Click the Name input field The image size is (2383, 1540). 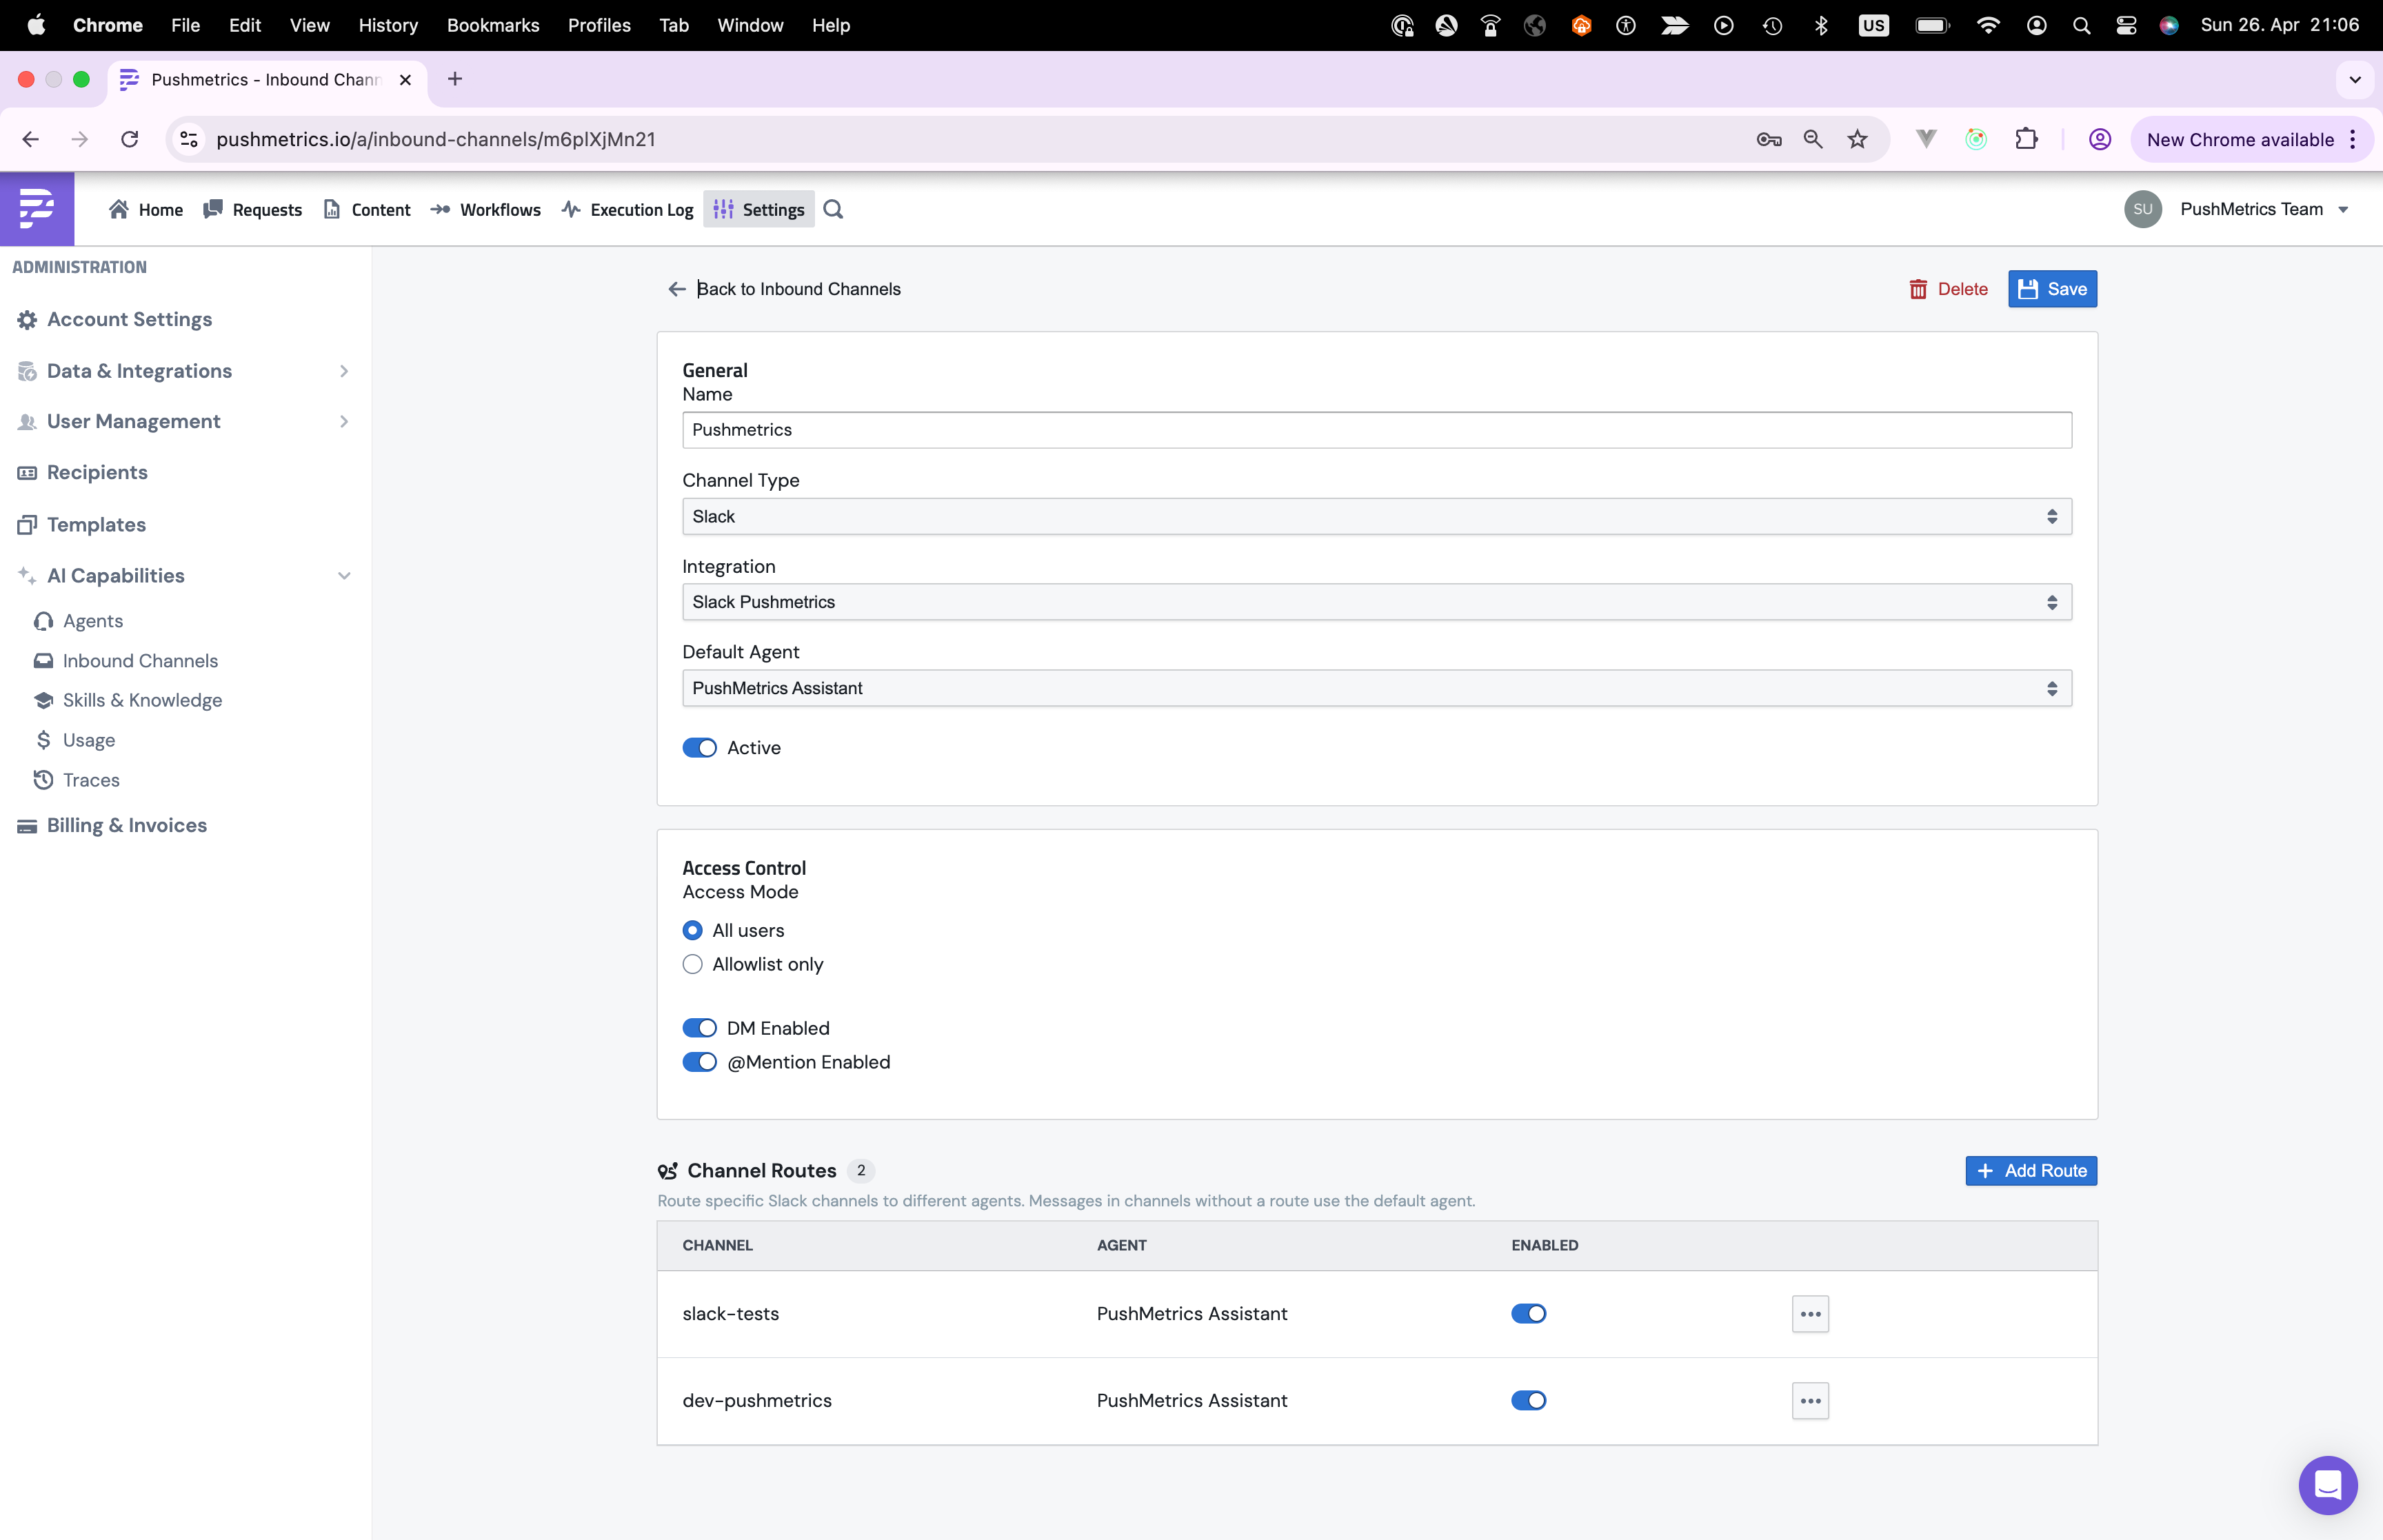click(1376, 430)
